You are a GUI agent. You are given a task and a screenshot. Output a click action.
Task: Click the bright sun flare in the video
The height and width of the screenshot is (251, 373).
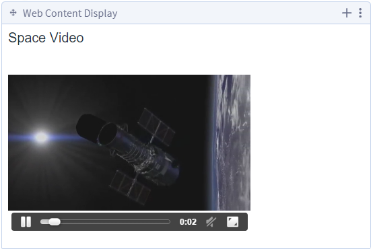click(41, 137)
